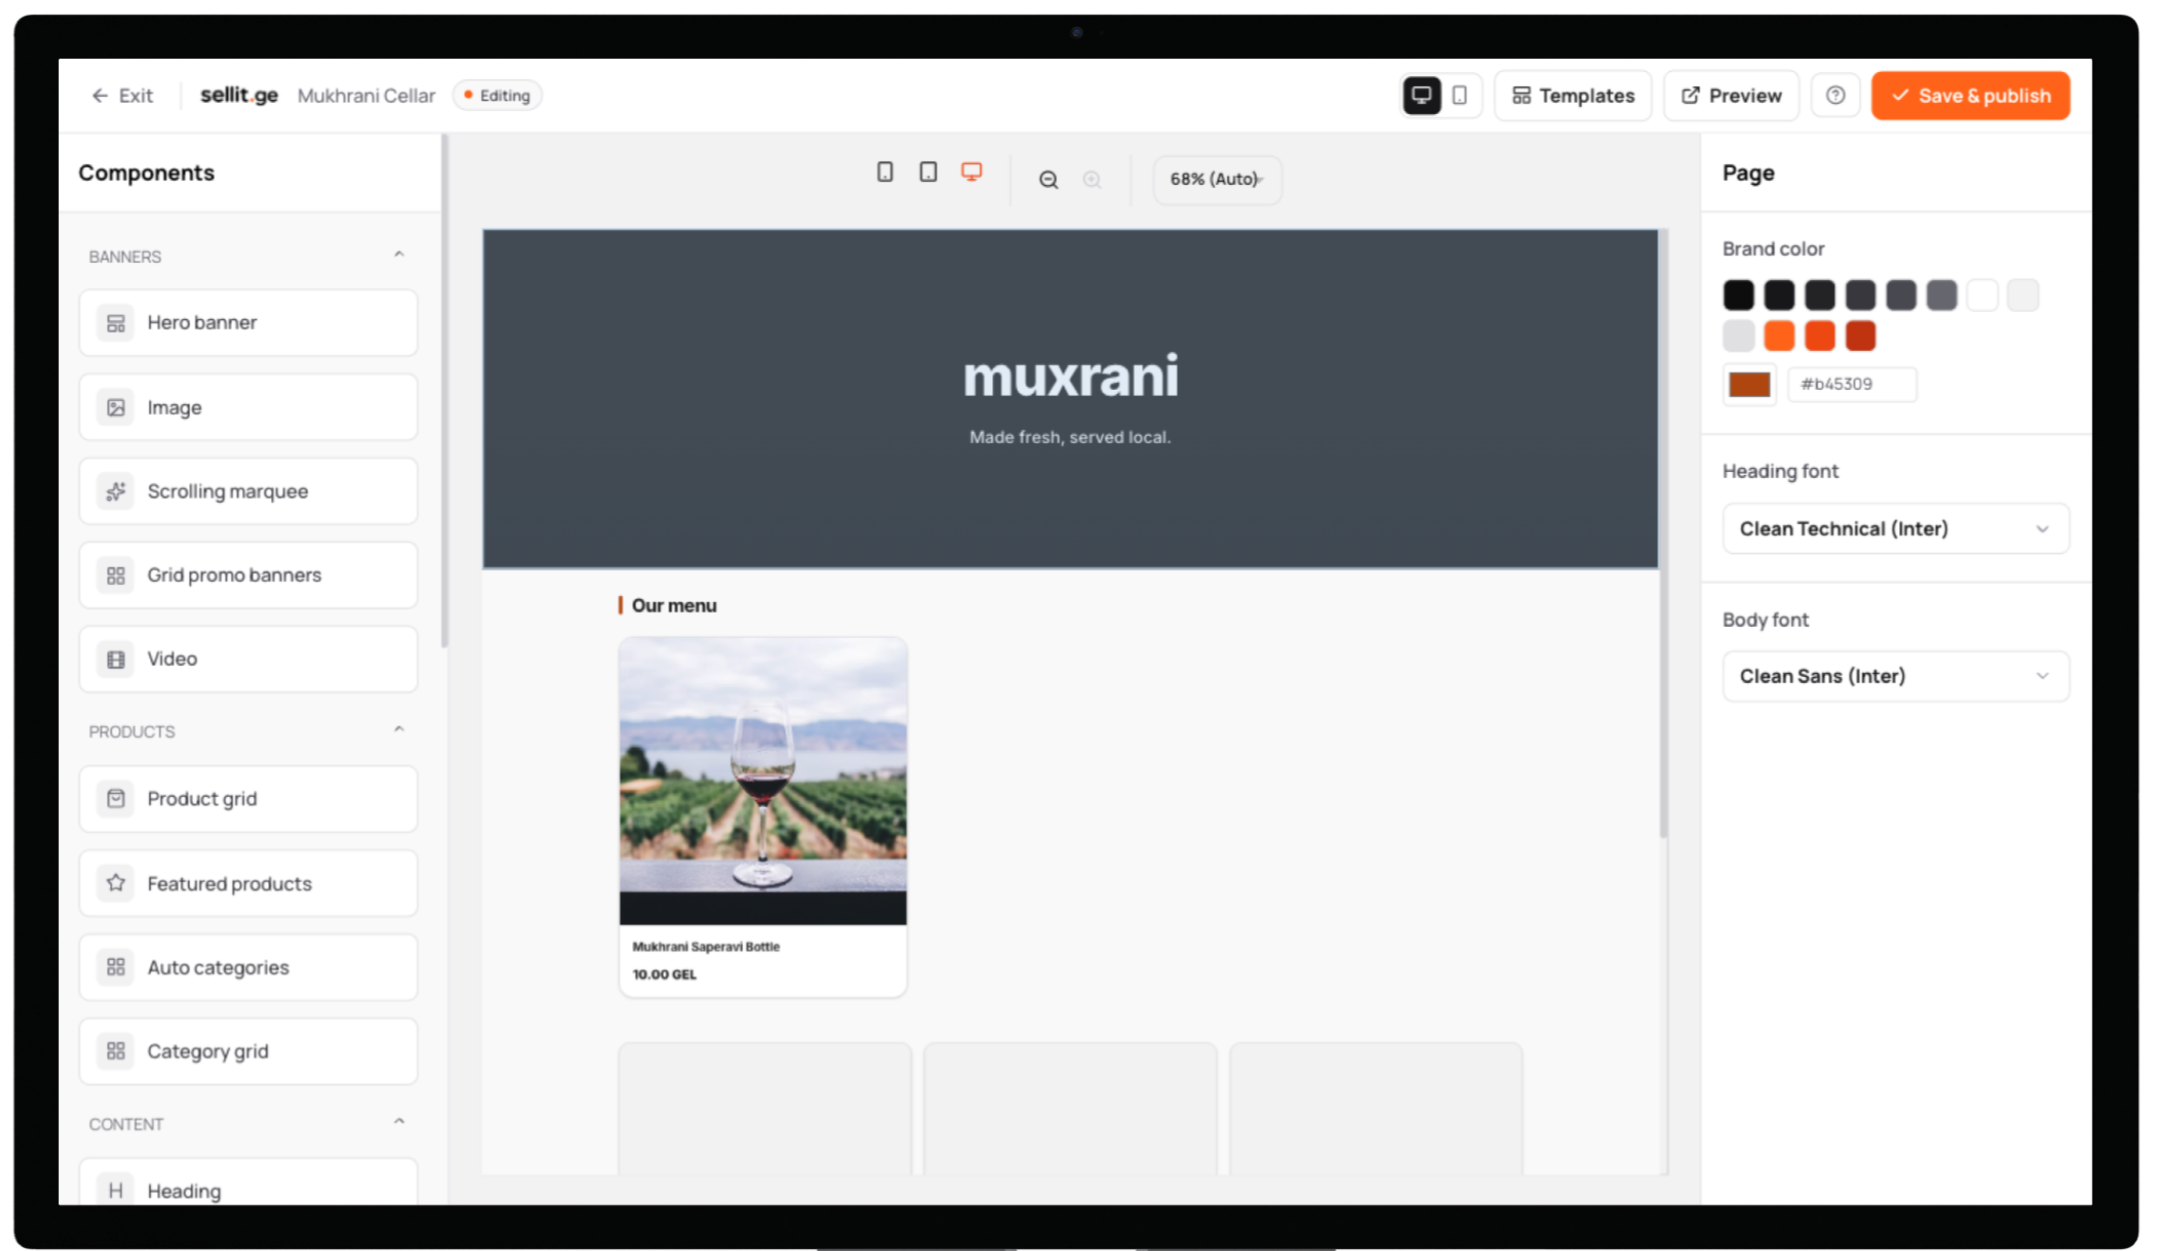Add the Category grid component

click(248, 1052)
